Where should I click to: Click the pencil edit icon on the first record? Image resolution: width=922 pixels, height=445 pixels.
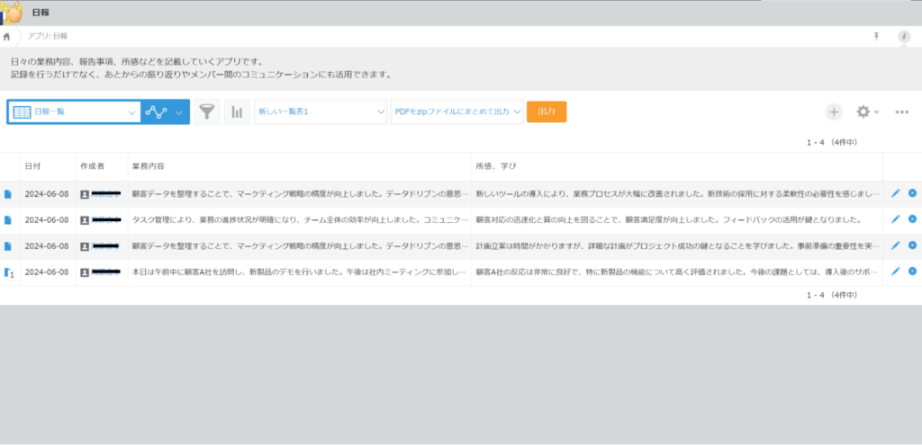coord(895,193)
